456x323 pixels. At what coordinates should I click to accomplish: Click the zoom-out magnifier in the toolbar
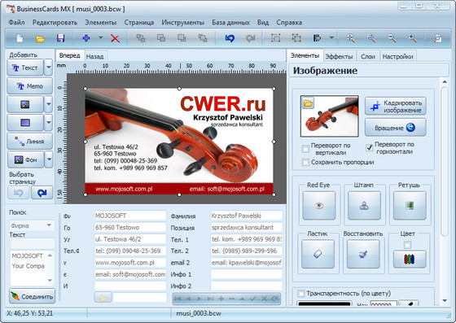pyautogui.click(x=392, y=38)
